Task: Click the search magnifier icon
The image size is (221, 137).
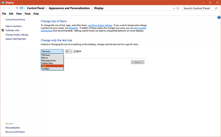Action: tap(216, 8)
